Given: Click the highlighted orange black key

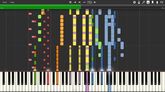Looking at the screenshot, I should pyautogui.click(x=57, y=78).
